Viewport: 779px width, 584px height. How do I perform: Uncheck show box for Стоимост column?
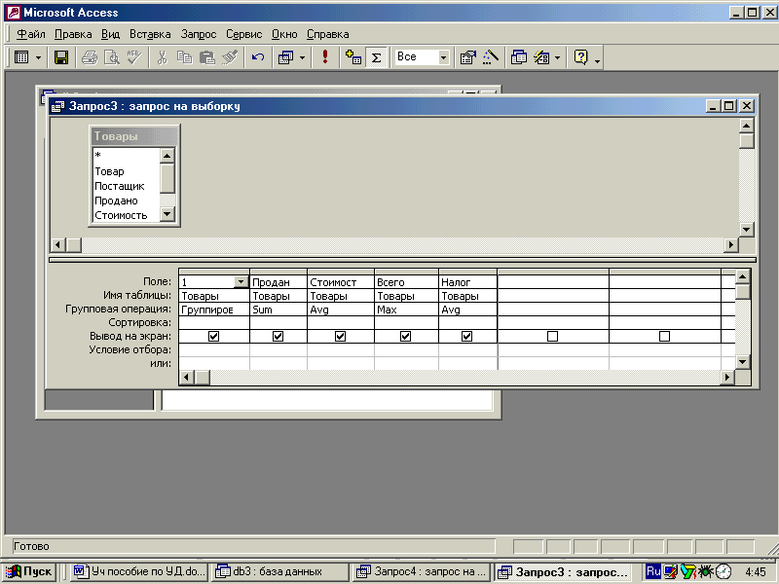tap(340, 336)
